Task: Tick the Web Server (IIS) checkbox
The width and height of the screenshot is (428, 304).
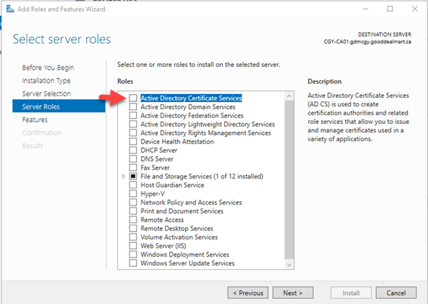Action: click(133, 246)
